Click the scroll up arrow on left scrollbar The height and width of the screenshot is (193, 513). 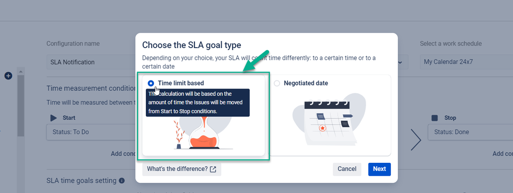21,71
